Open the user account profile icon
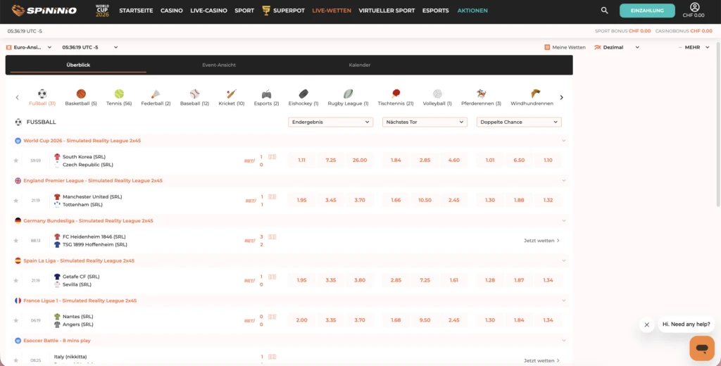This screenshot has width=721, height=366. pyautogui.click(x=694, y=7)
